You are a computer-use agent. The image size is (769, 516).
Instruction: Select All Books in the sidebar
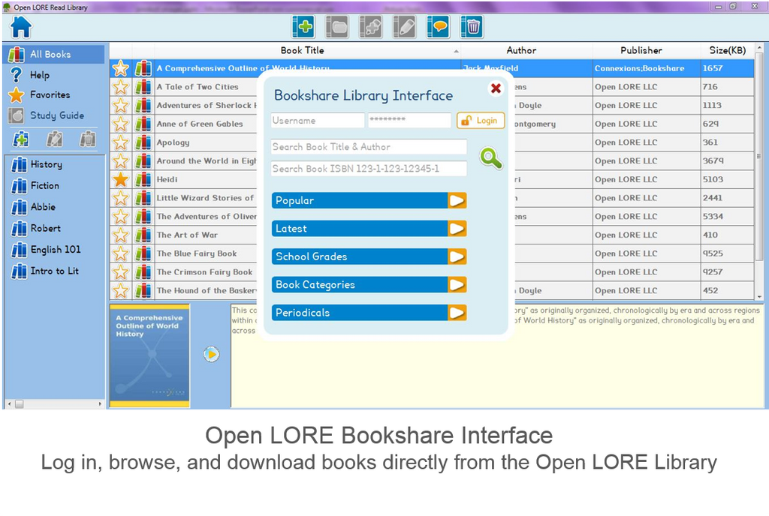(54, 54)
